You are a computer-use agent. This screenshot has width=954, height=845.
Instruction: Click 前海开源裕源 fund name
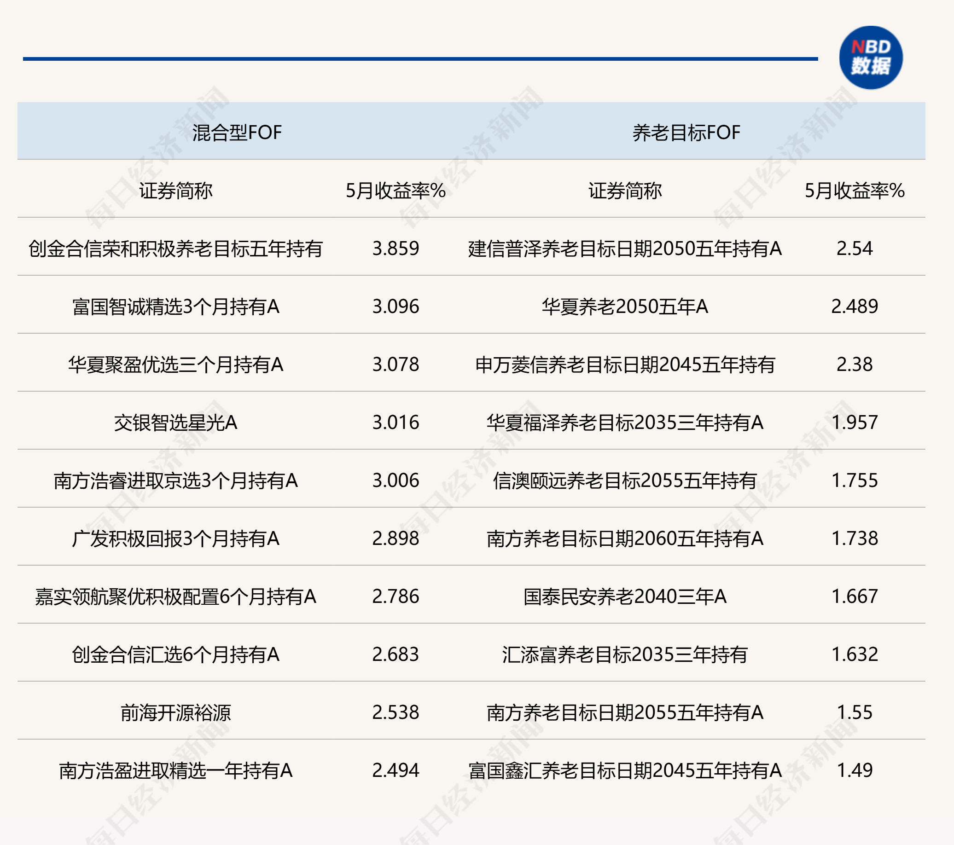pyautogui.click(x=175, y=712)
